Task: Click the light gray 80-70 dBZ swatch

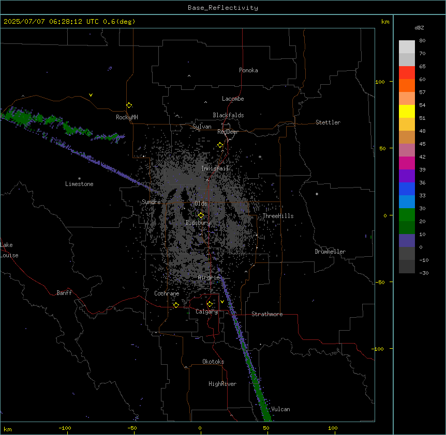Action: coord(407,47)
